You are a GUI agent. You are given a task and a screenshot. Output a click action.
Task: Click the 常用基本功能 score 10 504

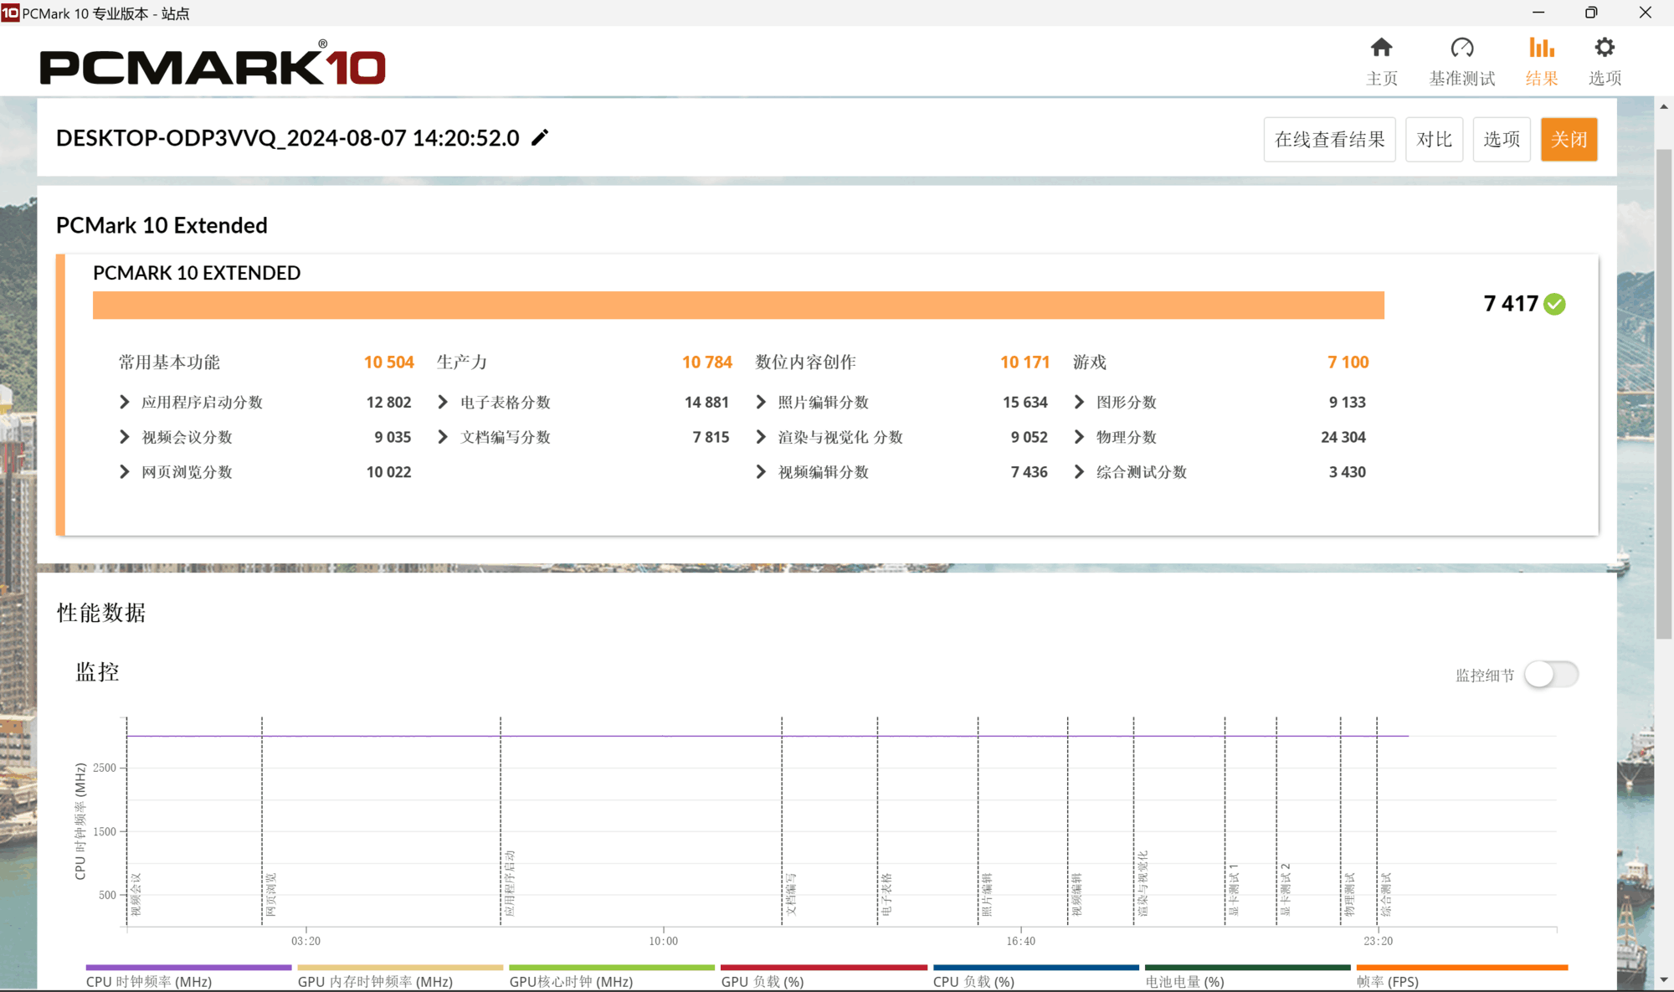388,362
